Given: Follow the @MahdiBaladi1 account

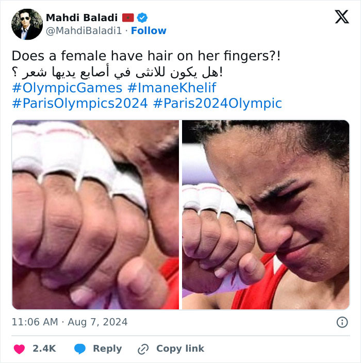Looking at the screenshot, I should (149, 30).
